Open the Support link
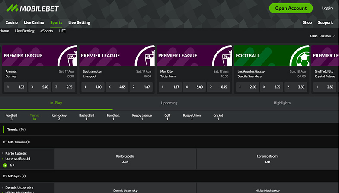 [x=325, y=22]
